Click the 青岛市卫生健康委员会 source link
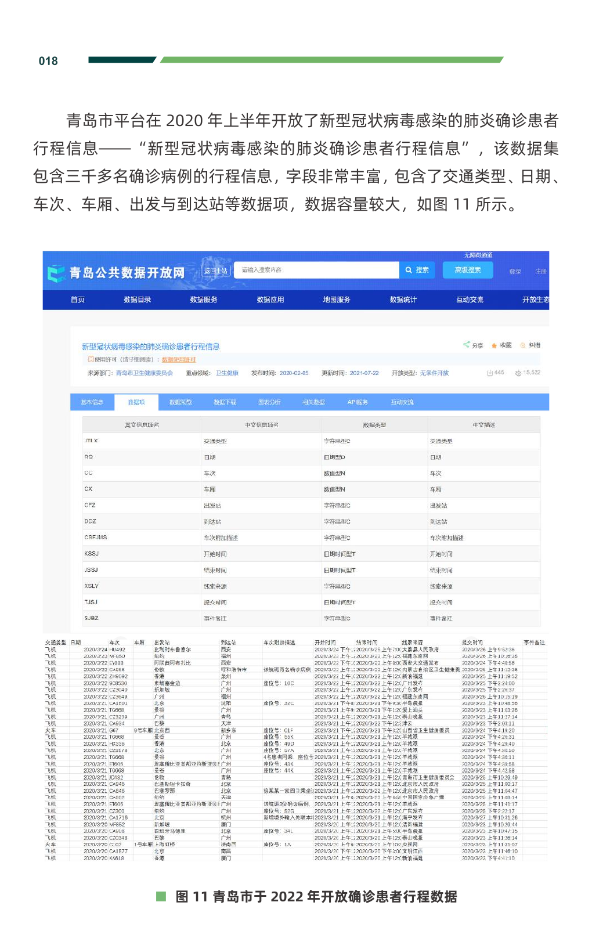 [x=145, y=373]
